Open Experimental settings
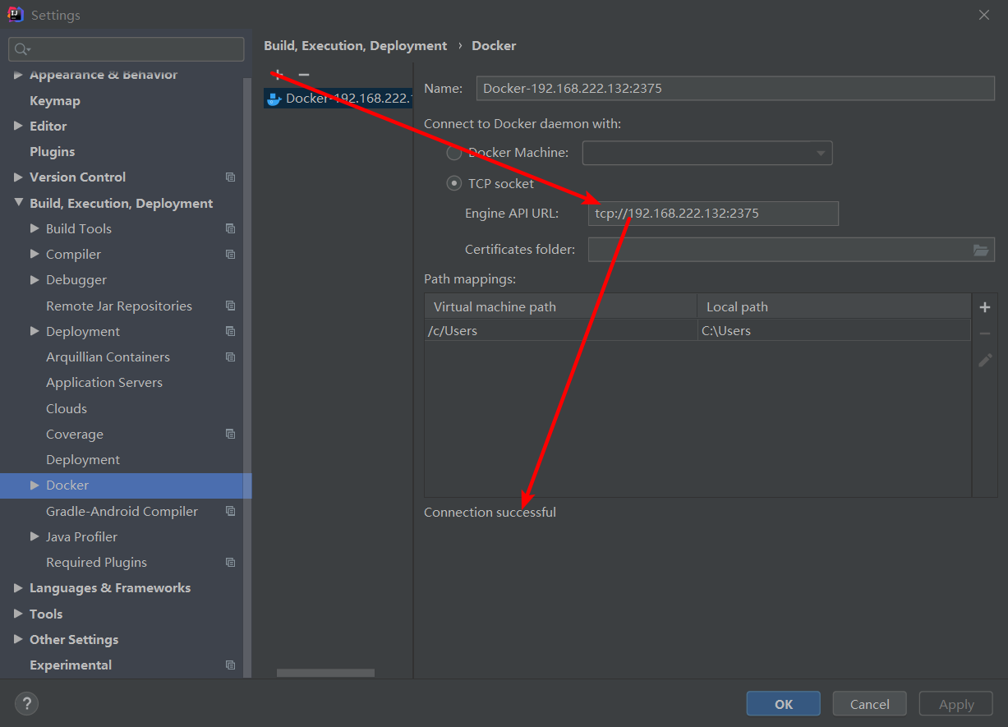1008x727 pixels. [x=71, y=665]
